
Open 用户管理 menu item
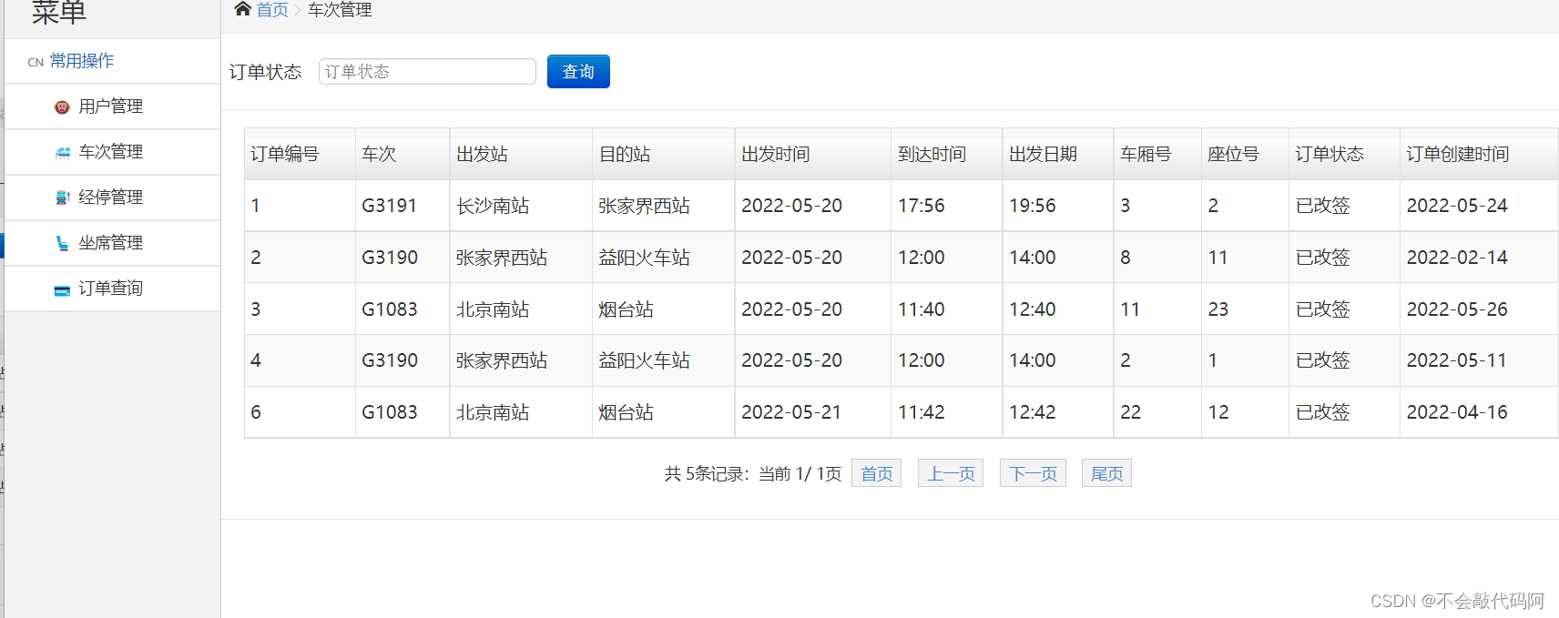(112, 106)
